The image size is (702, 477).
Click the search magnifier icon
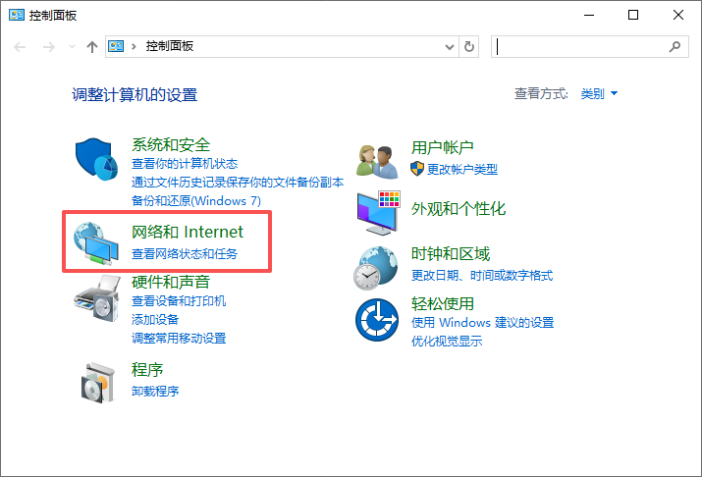675,46
